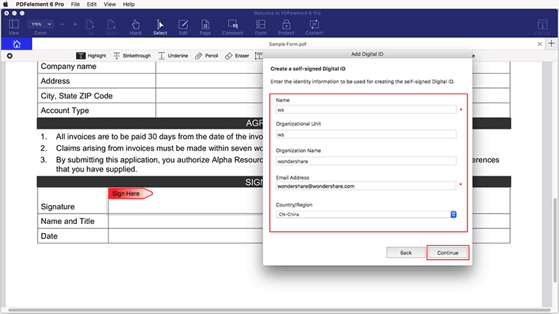Click the vertical scrollbar thumb

point(555,240)
